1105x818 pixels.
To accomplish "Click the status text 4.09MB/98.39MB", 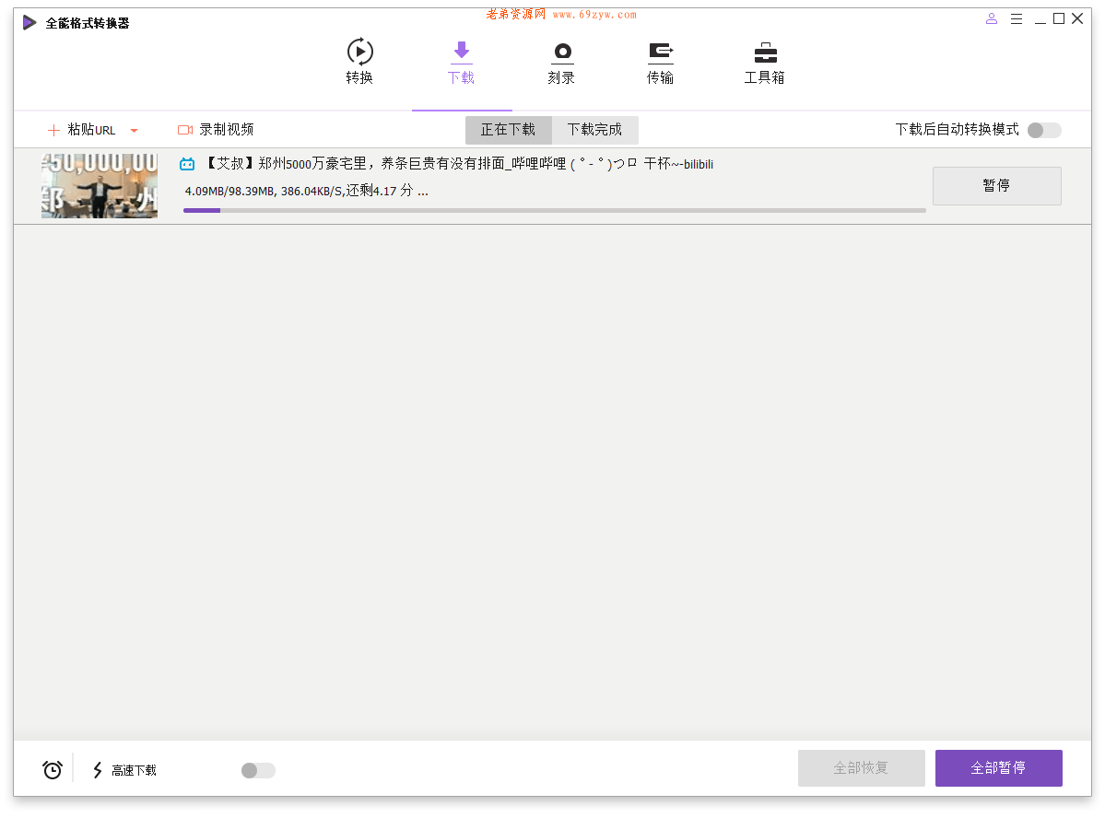I will coord(306,191).
